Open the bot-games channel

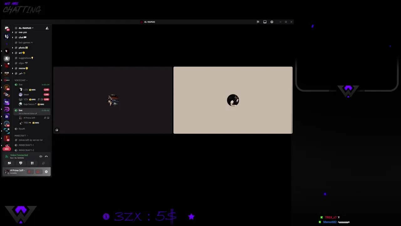pos(31,43)
